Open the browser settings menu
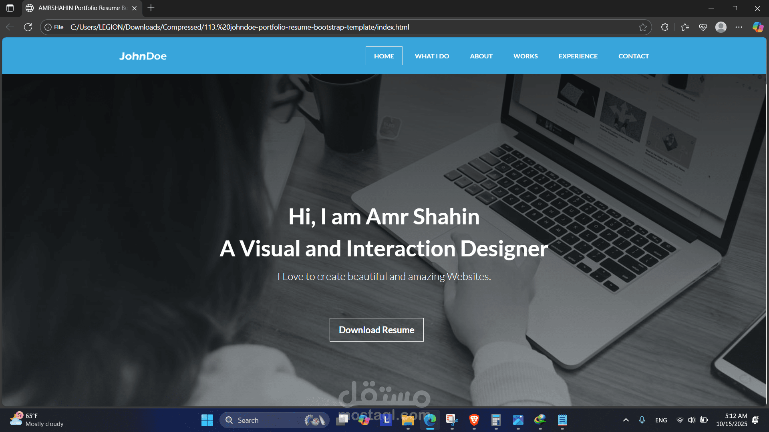Screen dimensions: 769x432 740,27
